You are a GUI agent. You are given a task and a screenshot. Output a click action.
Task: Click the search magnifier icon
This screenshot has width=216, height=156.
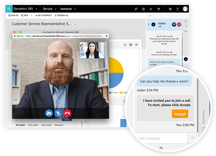(136, 9)
